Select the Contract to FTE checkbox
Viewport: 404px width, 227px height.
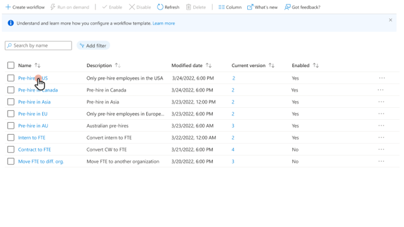(11, 149)
